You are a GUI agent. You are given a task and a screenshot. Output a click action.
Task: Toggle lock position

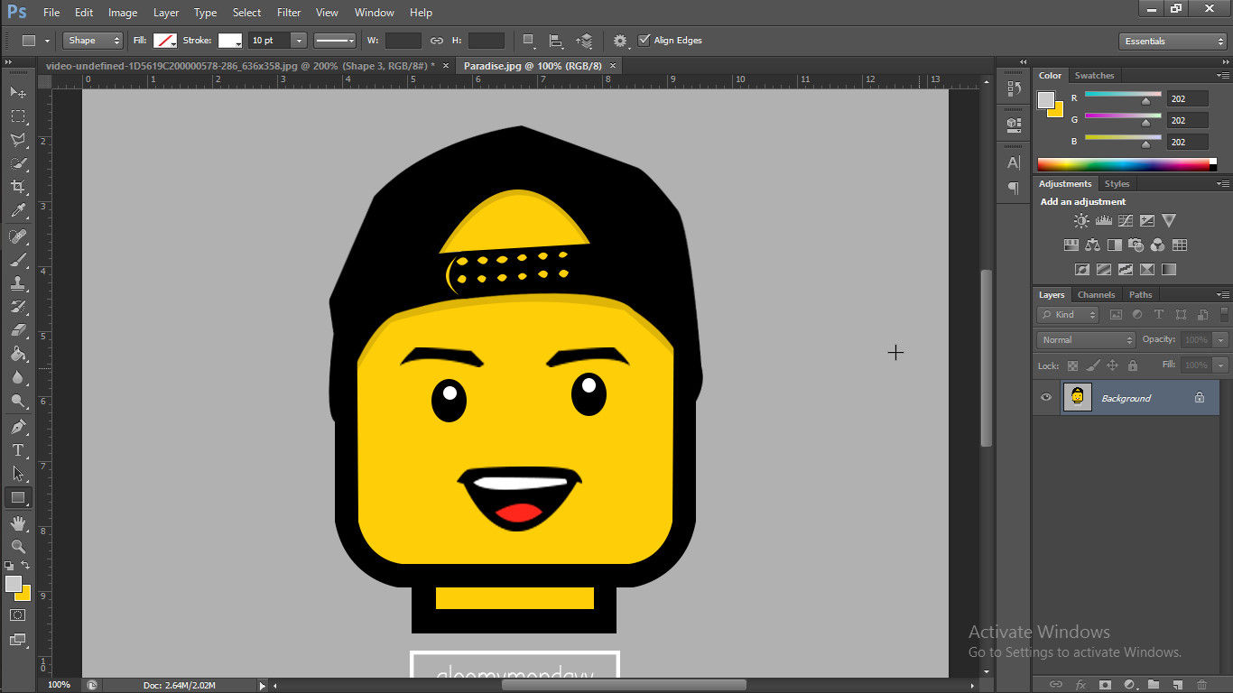coord(1112,365)
